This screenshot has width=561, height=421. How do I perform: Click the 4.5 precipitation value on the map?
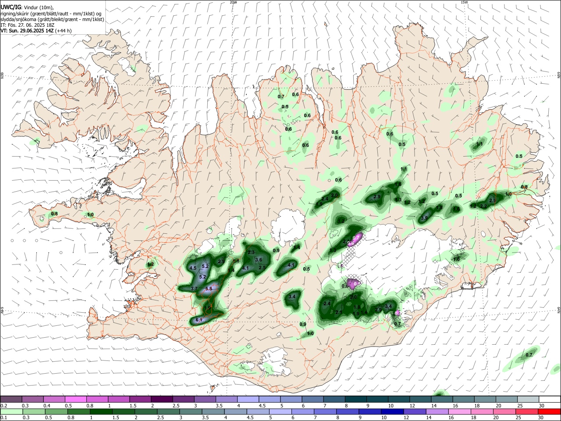click(193, 268)
